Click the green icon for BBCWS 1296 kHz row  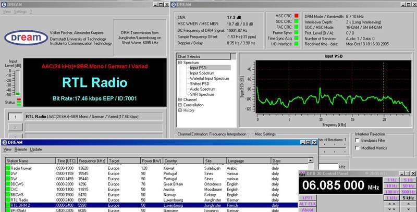(x=8, y=184)
